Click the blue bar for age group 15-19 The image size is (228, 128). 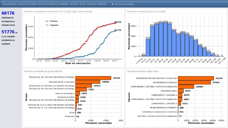(148, 48)
